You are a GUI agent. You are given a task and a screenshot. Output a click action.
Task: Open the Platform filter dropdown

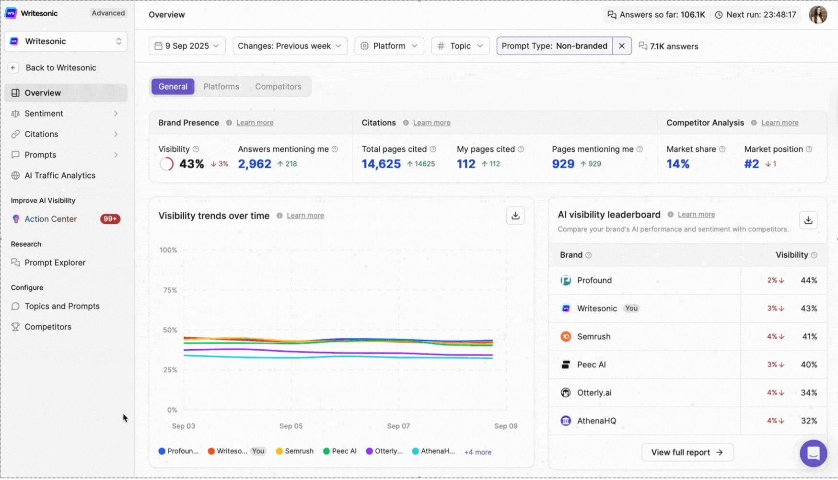[389, 46]
